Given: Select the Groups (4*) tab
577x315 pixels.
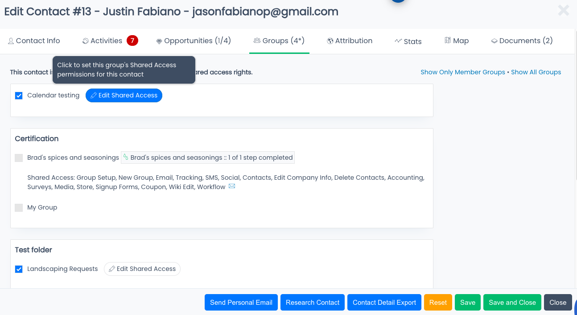Looking at the screenshot, I should (x=279, y=41).
